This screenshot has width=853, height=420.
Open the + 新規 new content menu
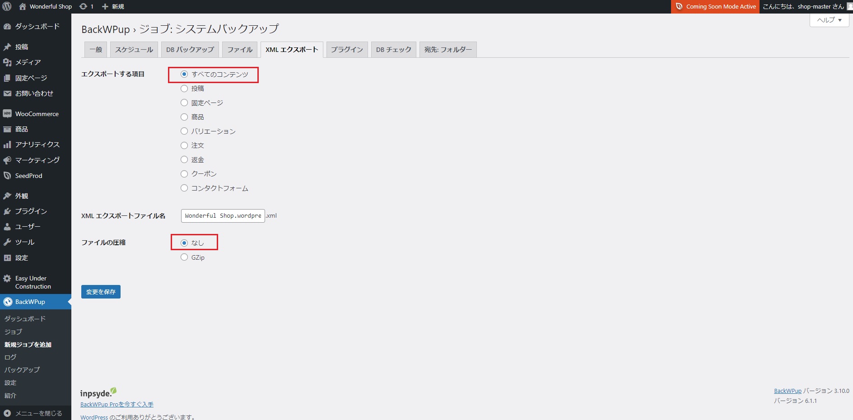(113, 6)
